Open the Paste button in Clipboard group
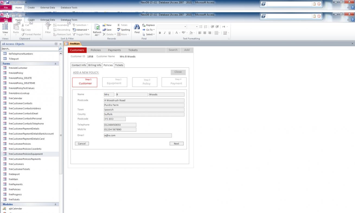 tap(16, 29)
